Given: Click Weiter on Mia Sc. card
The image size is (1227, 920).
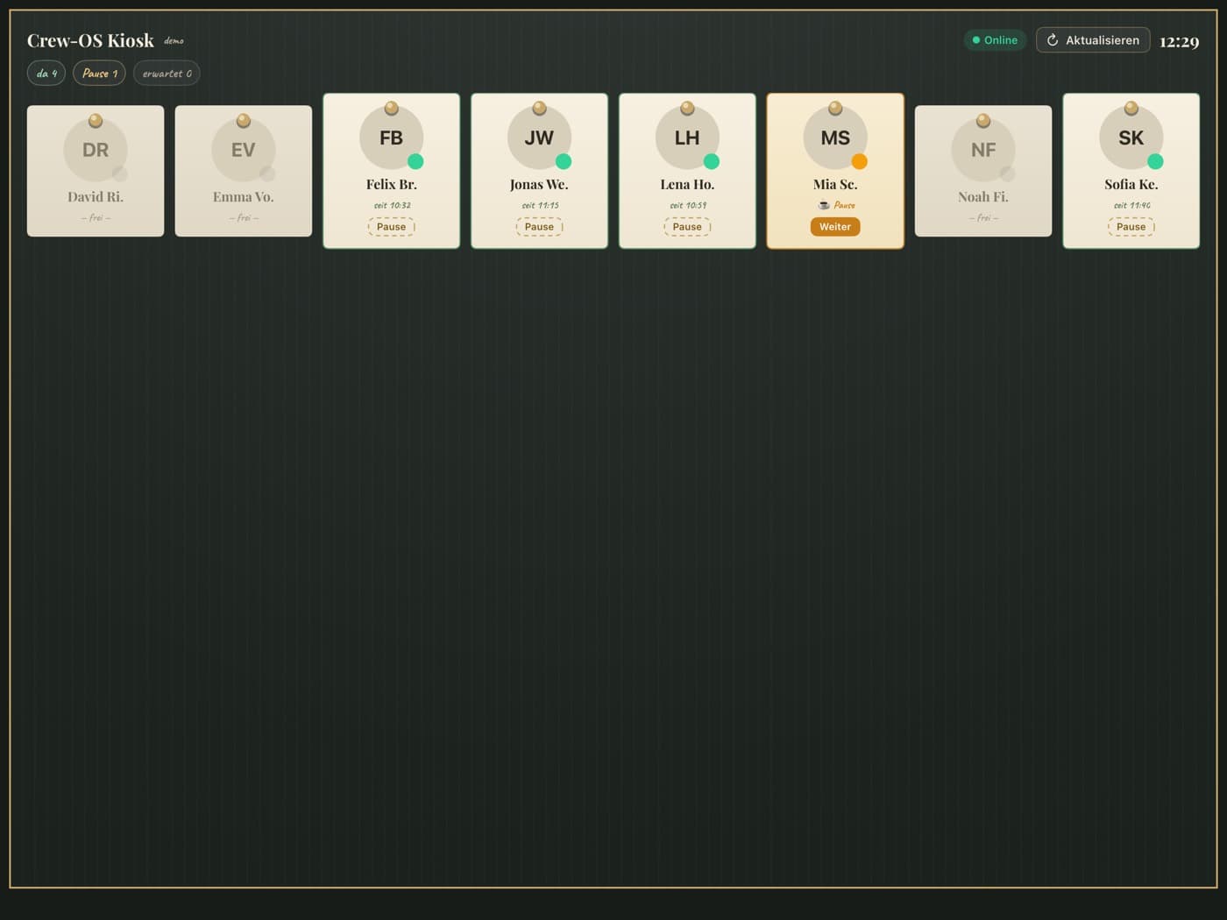Looking at the screenshot, I should (835, 227).
